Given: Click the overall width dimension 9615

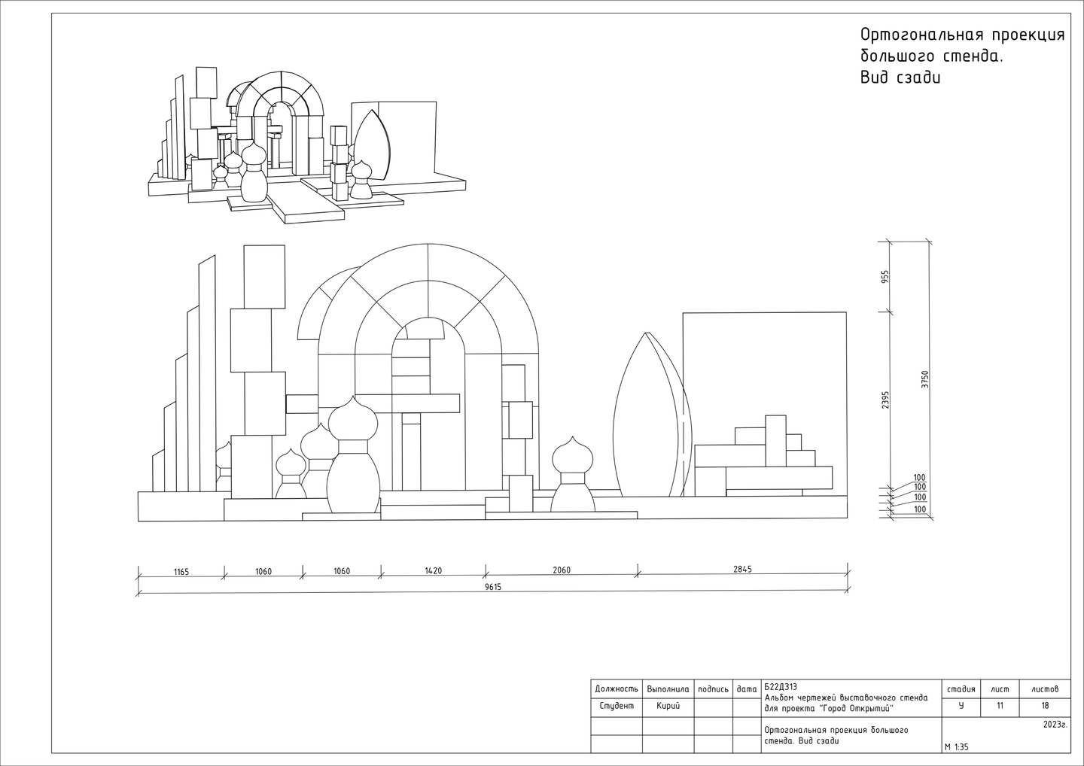Looking at the screenshot, I should 493,587.
